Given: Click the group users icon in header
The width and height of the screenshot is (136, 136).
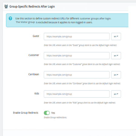Looking at the screenshot, I should pos(6,6).
